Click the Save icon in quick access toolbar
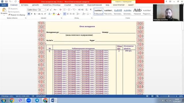The height and width of the screenshot is (103, 184). click(x=6, y=1)
